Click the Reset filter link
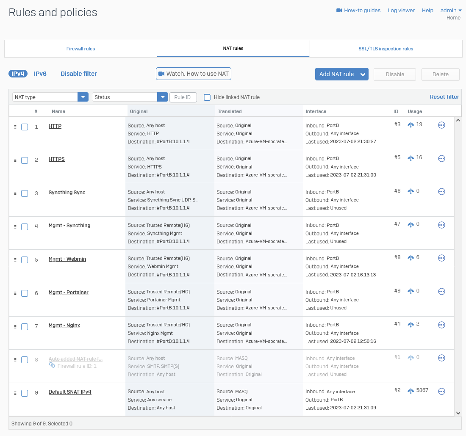 pyautogui.click(x=444, y=97)
